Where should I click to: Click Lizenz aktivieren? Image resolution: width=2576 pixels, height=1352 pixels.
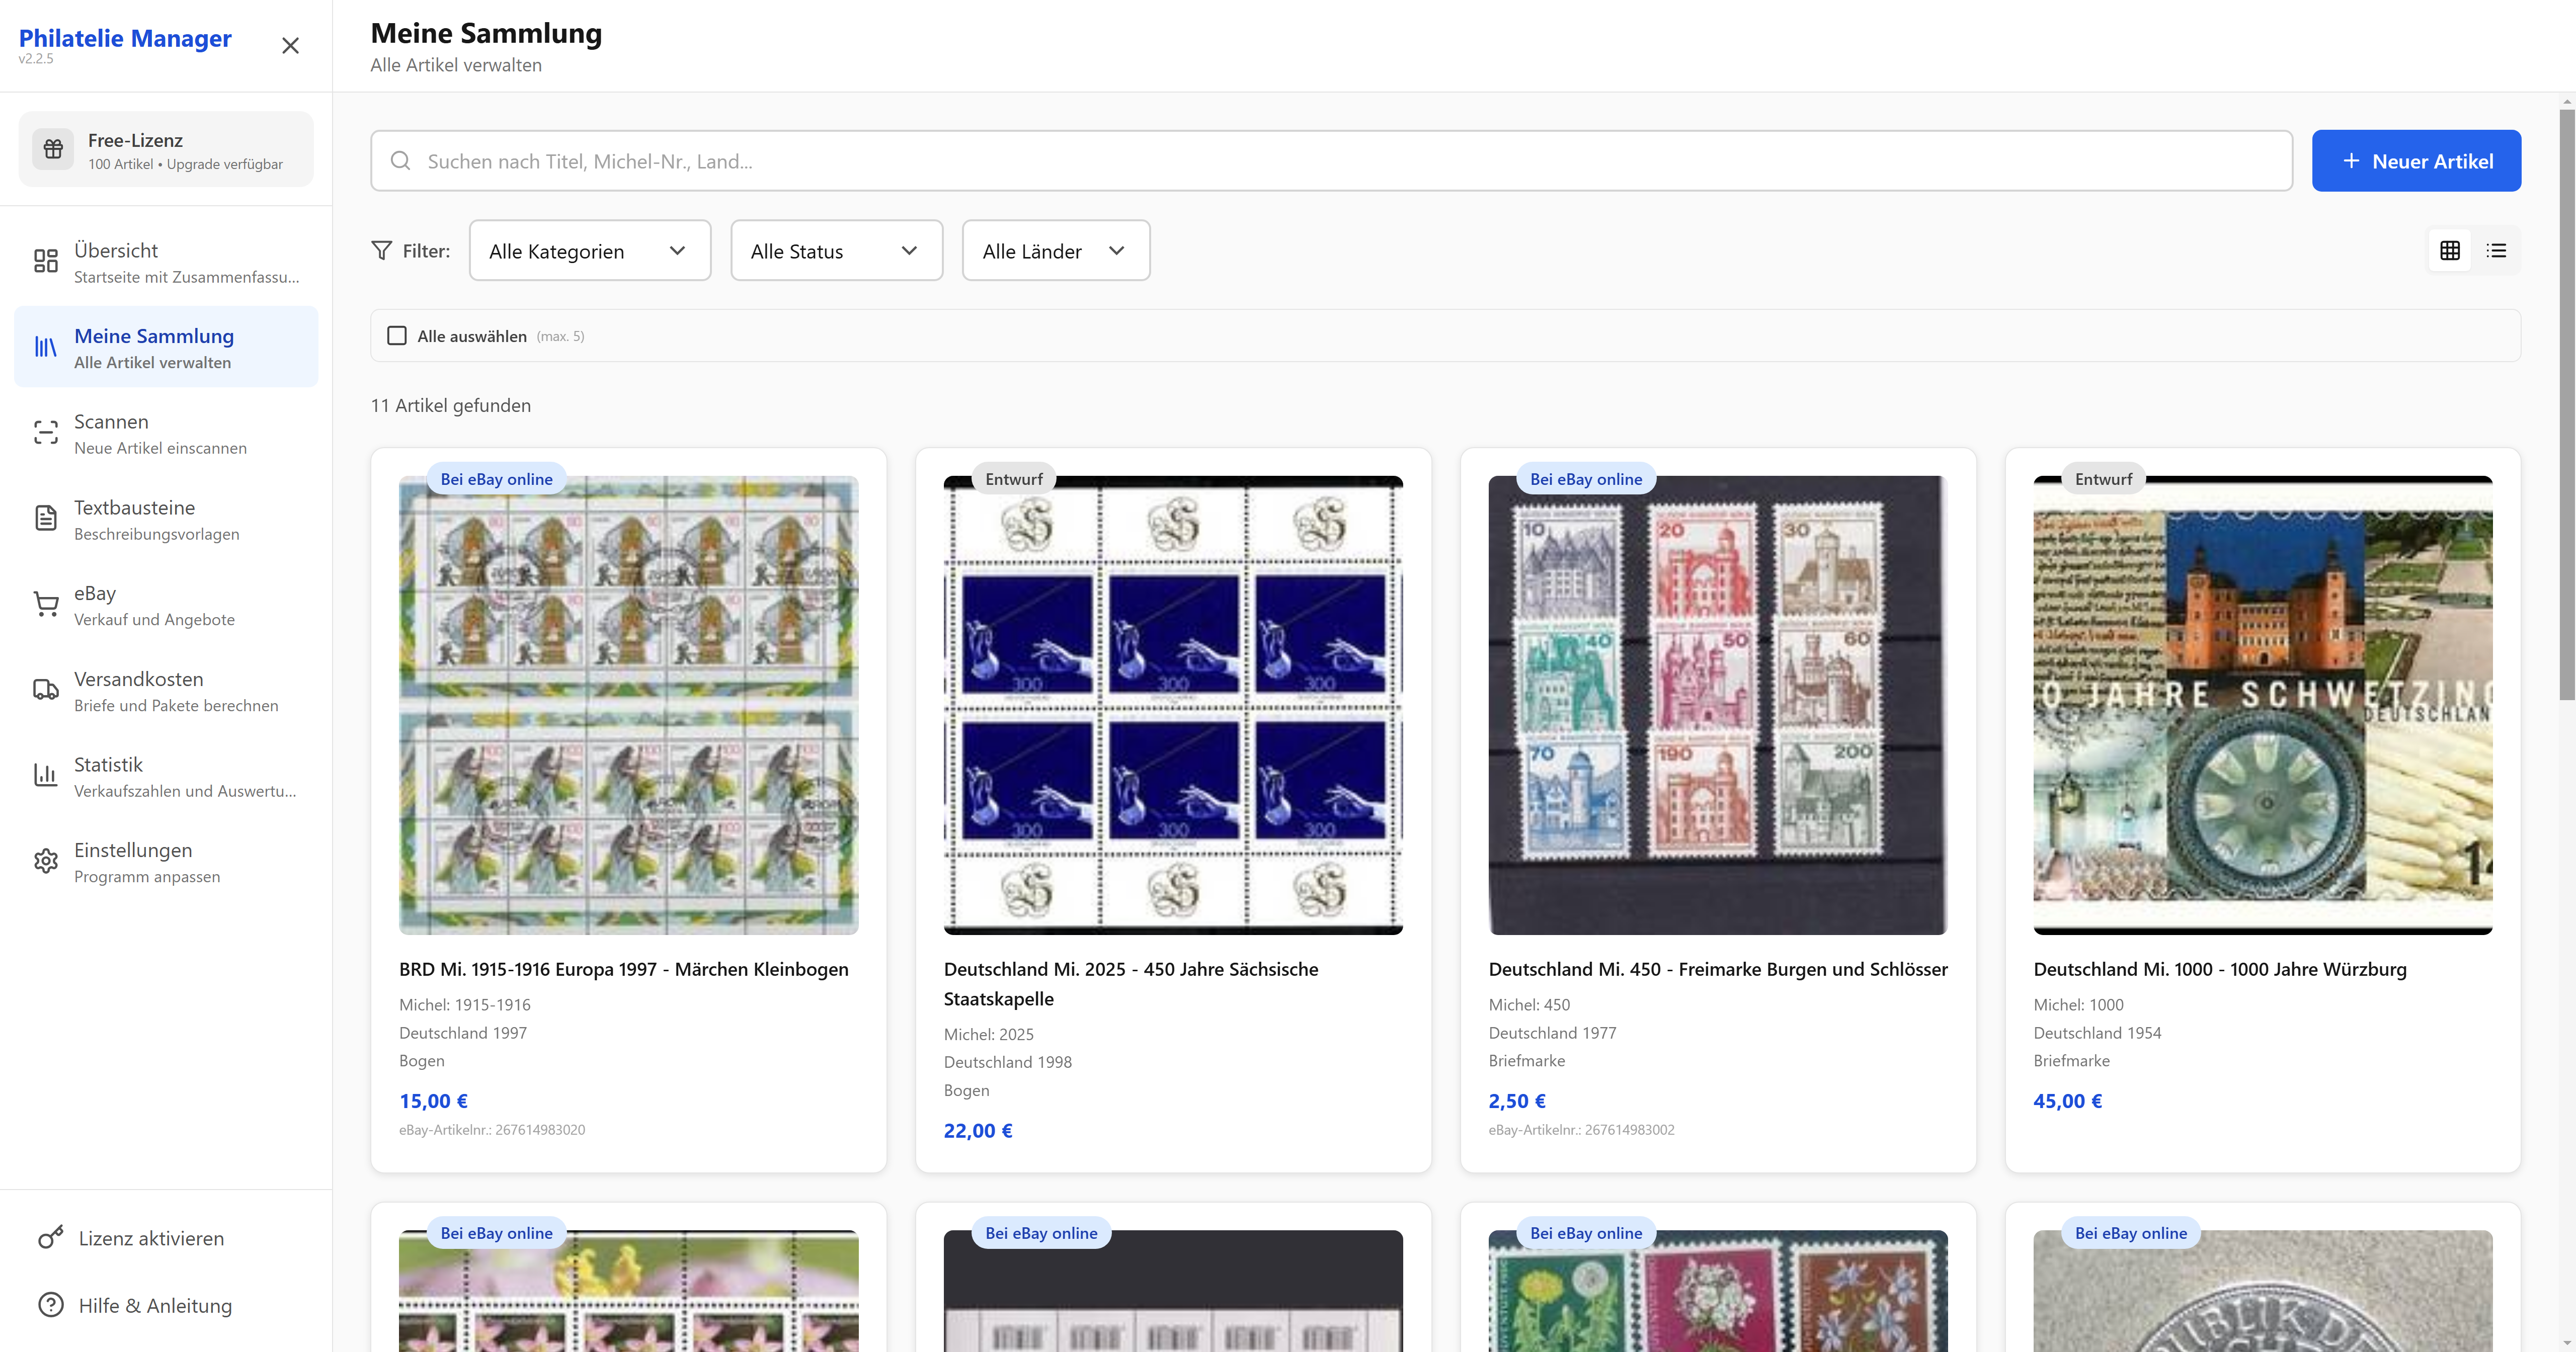[166, 1238]
